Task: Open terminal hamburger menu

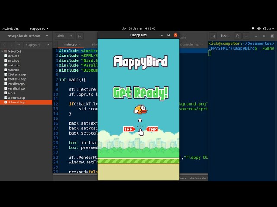Action: (x=246, y=36)
